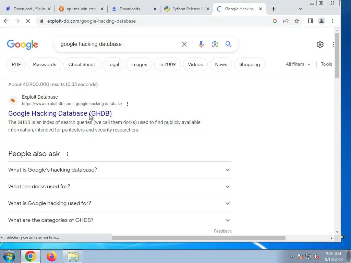Image resolution: width=351 pixels, height=263 pixels.
Task: Click the exploit-db.com breadcrumb URL
Action: (x=72, y=104)
